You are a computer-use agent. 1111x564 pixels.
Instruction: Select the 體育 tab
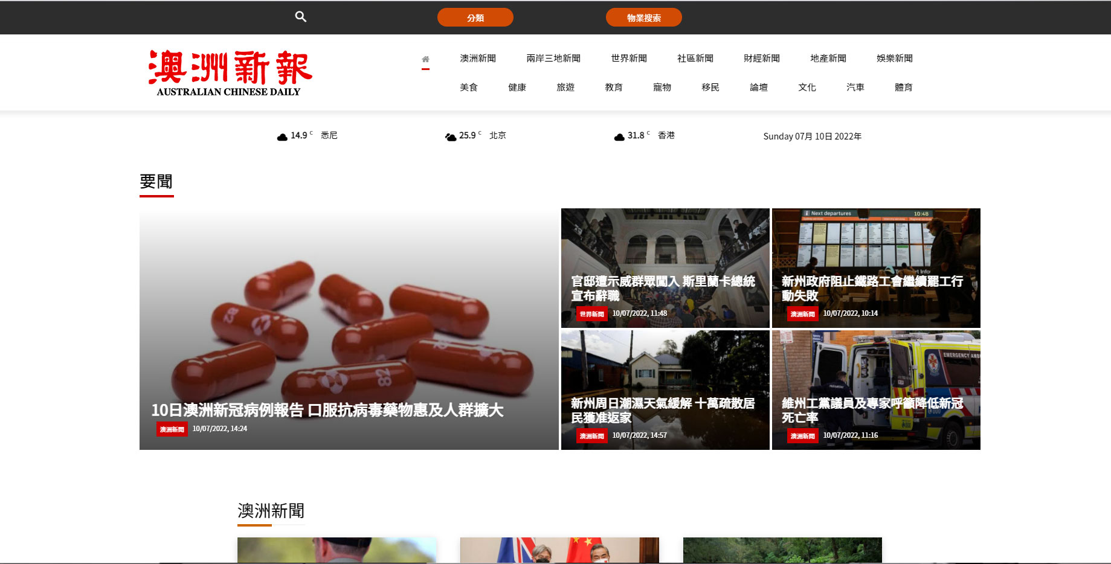click(903, 87)
